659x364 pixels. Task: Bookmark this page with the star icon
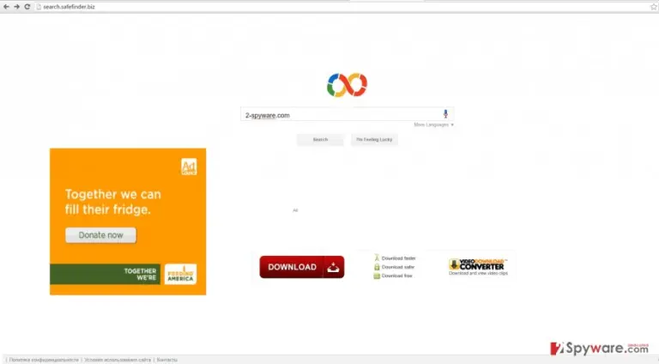(654, 7)
